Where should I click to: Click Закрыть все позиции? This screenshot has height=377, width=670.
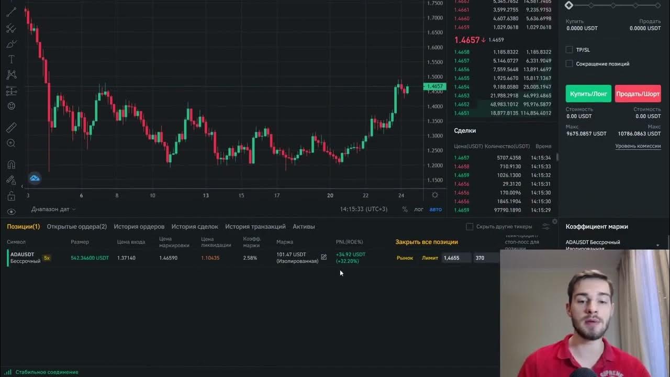point(427,242)
